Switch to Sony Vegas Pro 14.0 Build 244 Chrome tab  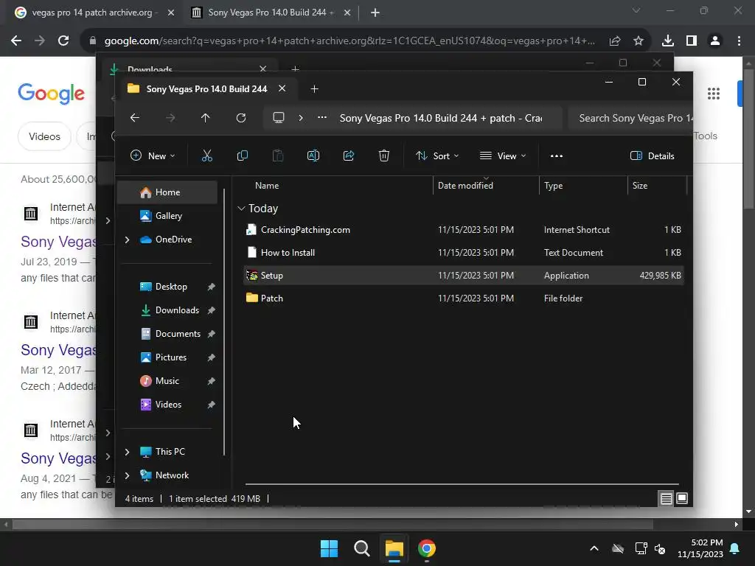click(271, 13)
